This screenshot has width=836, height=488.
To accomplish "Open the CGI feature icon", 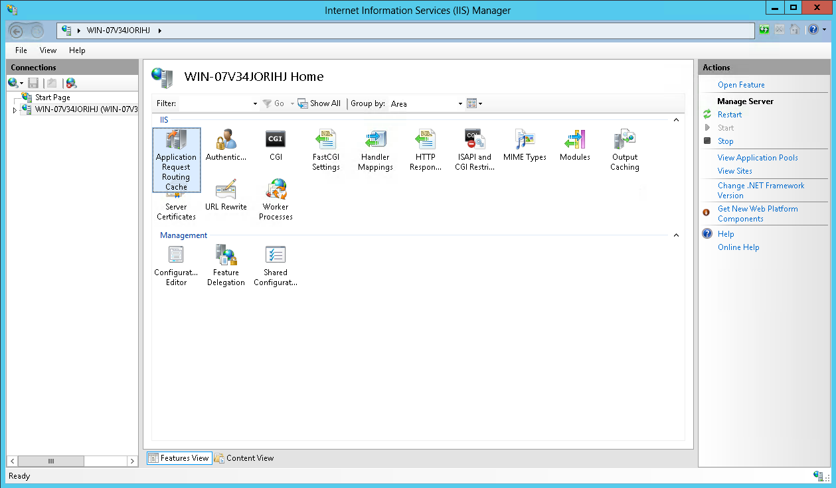I will [x=276, y=146].
